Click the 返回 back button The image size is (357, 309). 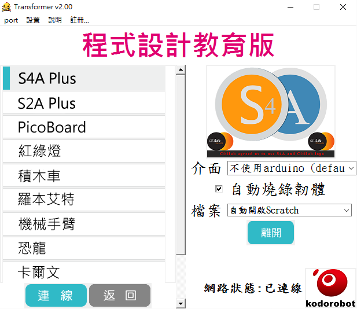120,295
